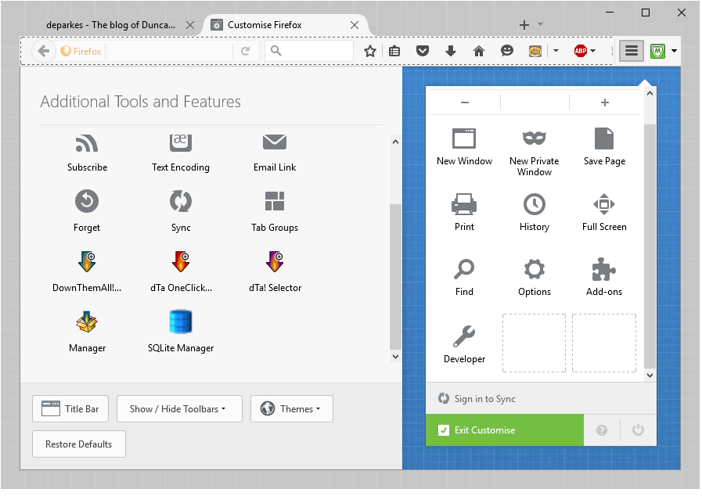The height and width of the screenshot is (496, 702).
Task: Click the Restore Defaults button
Action: pos(78,444)
